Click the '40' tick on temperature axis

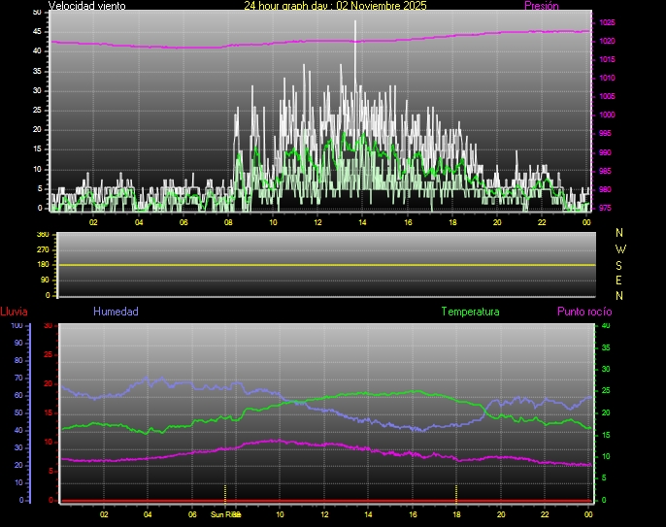607,326
